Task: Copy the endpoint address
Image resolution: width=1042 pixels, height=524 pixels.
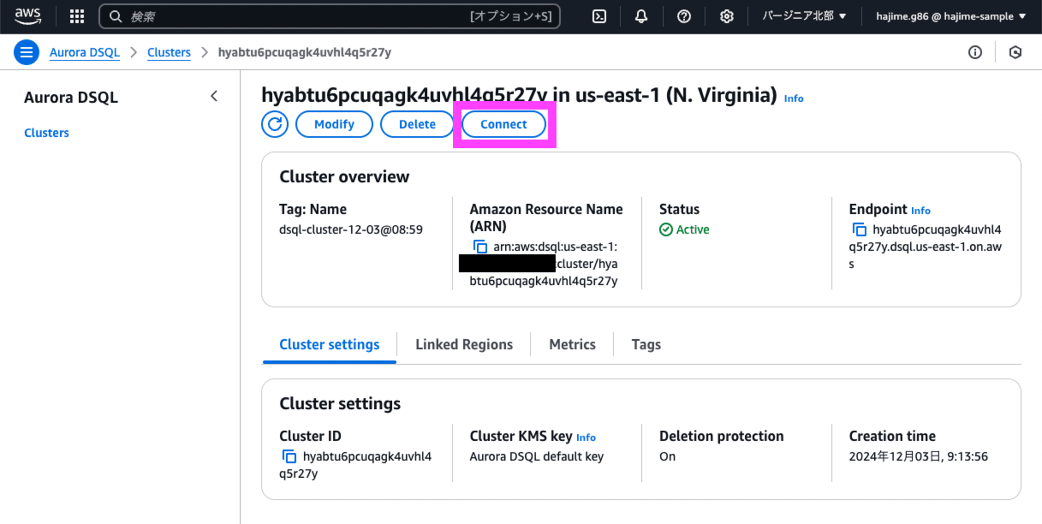Action: click(859, 229)
